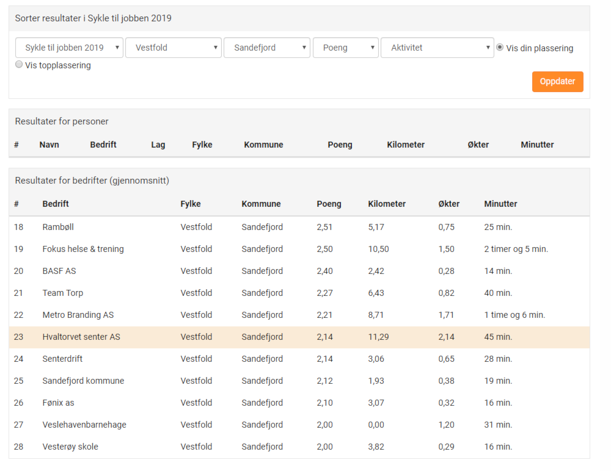This screenshot has width=611, height=471.
Task: Click the Senterdrift company name
Action: (62, 359)
